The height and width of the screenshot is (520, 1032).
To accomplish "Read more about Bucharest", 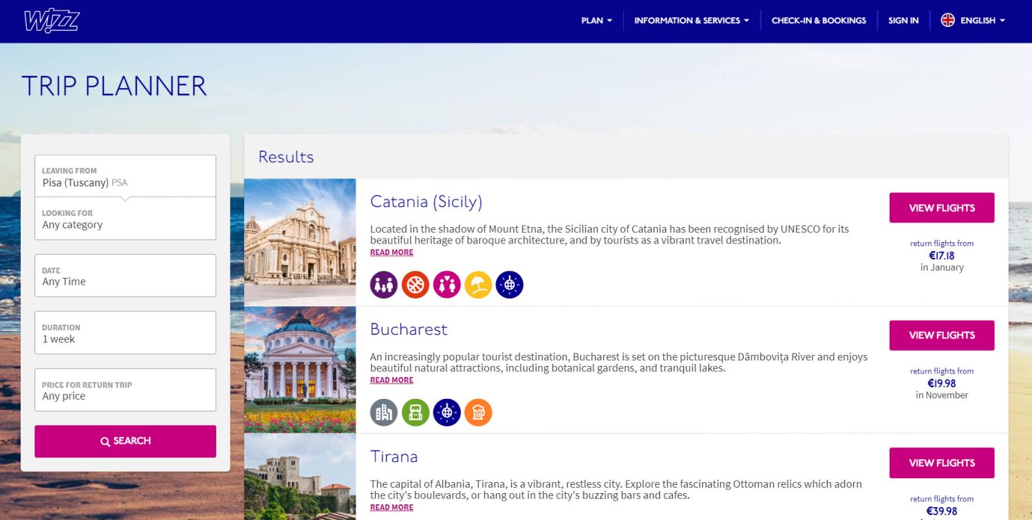I will coord(391,380).
